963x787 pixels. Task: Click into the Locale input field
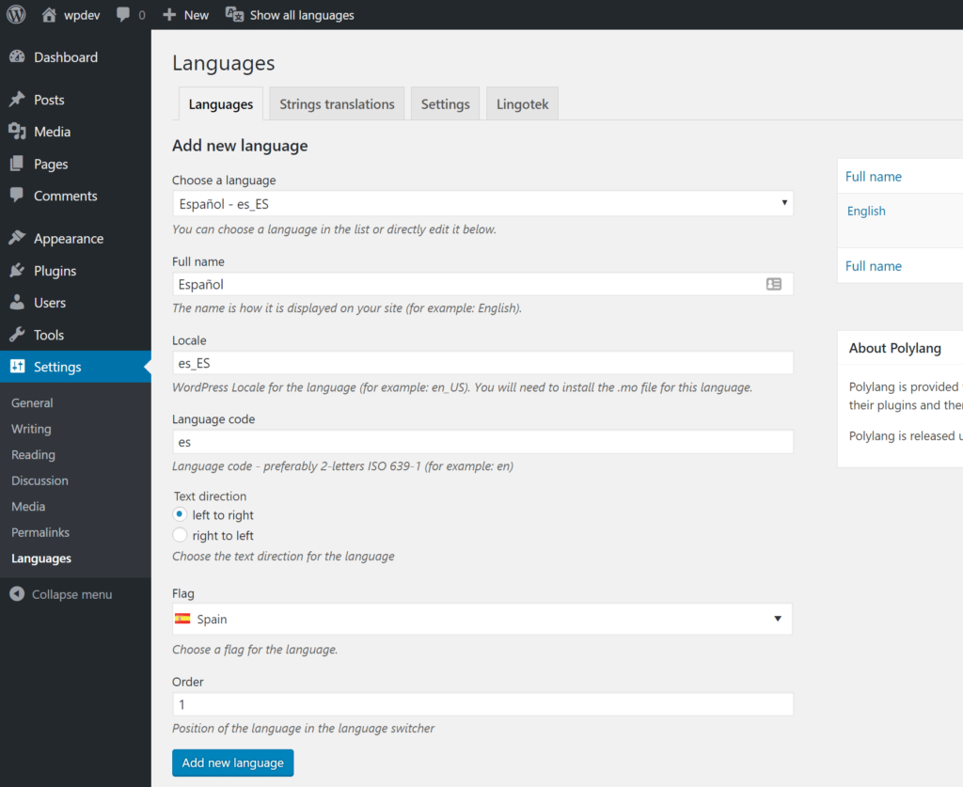[x=481, y=363]
